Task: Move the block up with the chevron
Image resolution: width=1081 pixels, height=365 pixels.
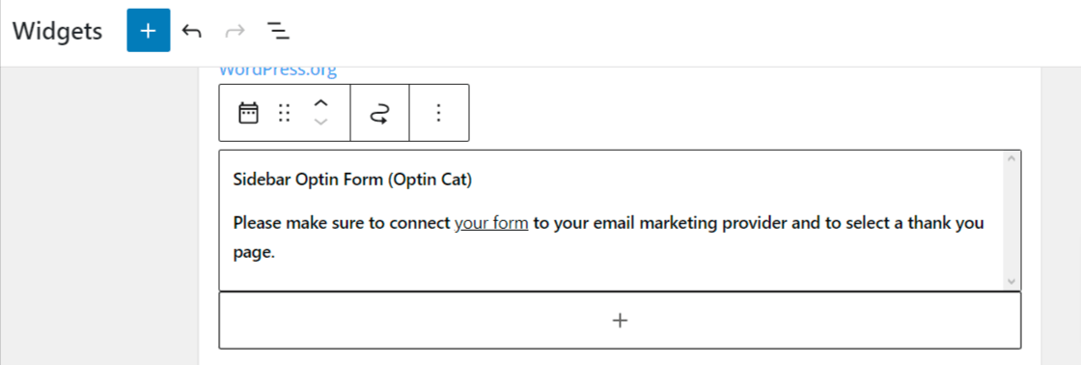Action: [320, 102]
